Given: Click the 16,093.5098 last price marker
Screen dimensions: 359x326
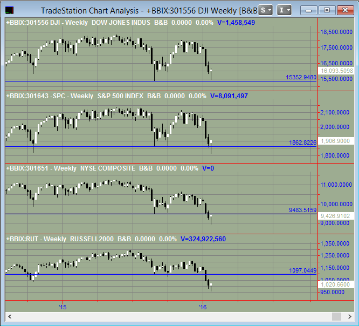Looking at the screenshot, I should 336,71.
